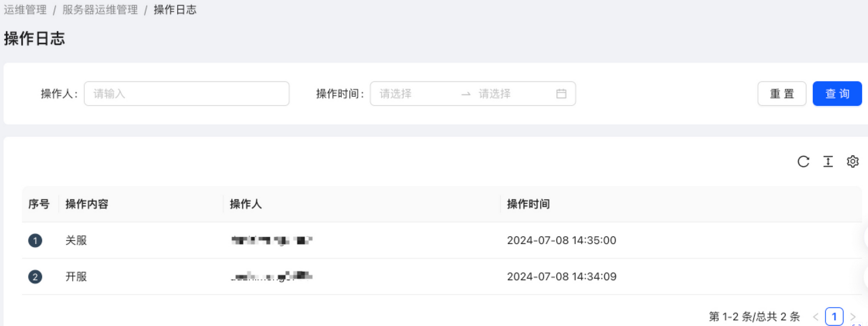The height and width of the screenshot is (326, 868).
Task: Click the calendar icon in date range field
Action: [x=561, y=94]
